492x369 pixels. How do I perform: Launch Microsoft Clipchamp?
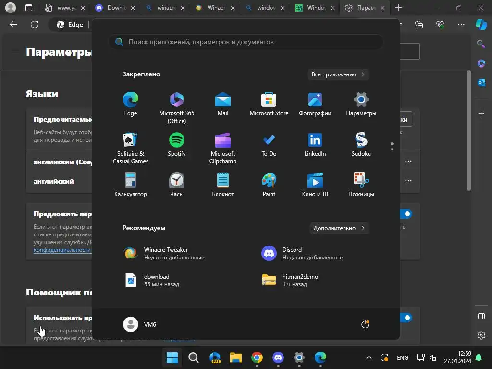[223, 148]
